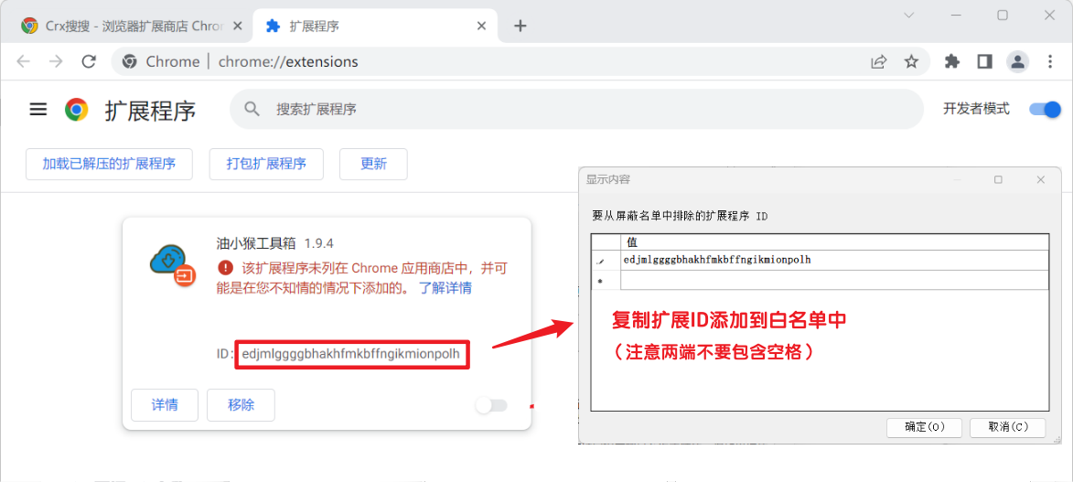The height and width of the screenshot is (482, 1073).
Task: Expand the tab search chevron
Action: pyautogui.click(x=909, y=16)
